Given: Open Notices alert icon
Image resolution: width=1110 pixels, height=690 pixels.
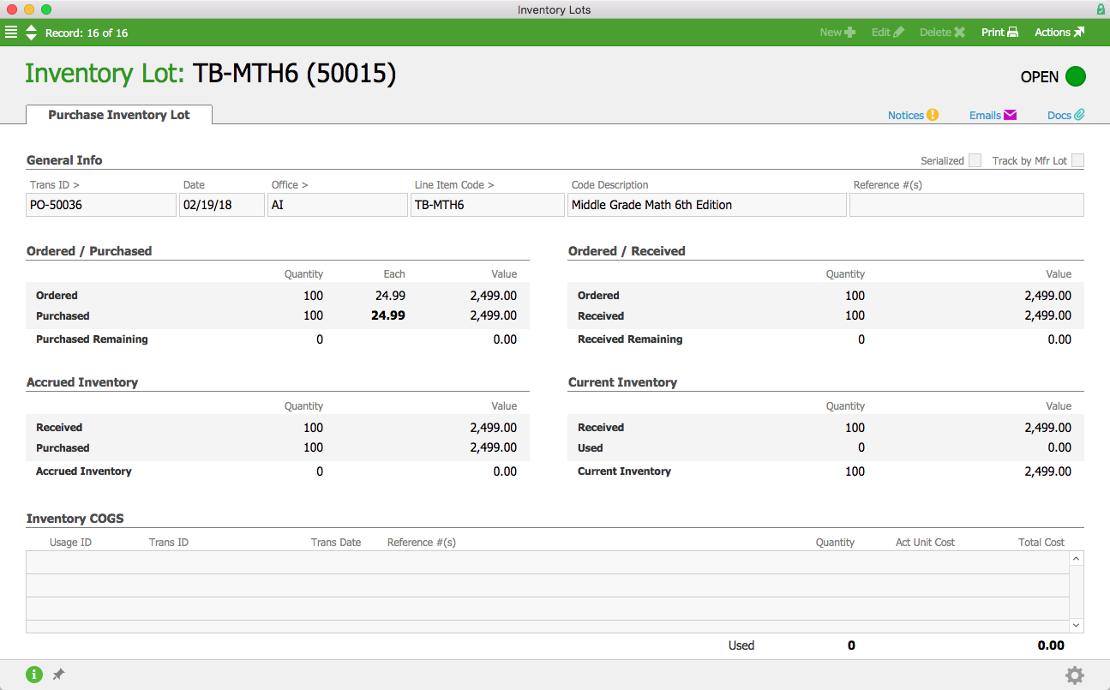Looking at the screenshot, I should click(x=933, y=115).
